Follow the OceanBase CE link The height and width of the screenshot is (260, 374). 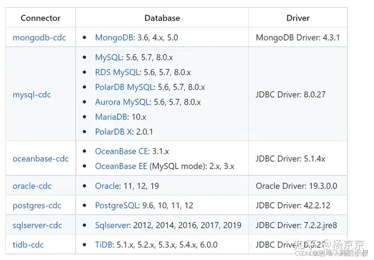(x=121, y=151)
